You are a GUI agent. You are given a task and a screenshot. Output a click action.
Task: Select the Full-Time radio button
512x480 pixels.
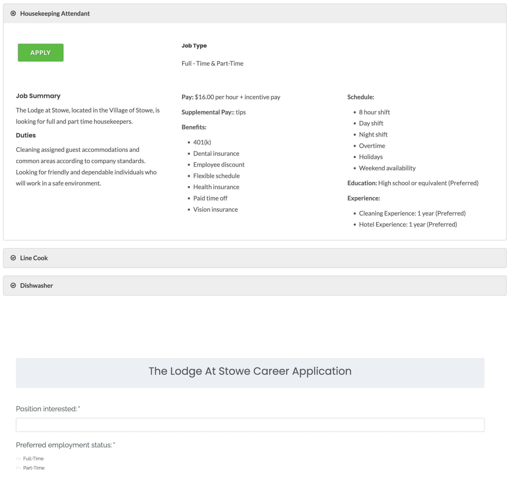(x=18, y=459)
